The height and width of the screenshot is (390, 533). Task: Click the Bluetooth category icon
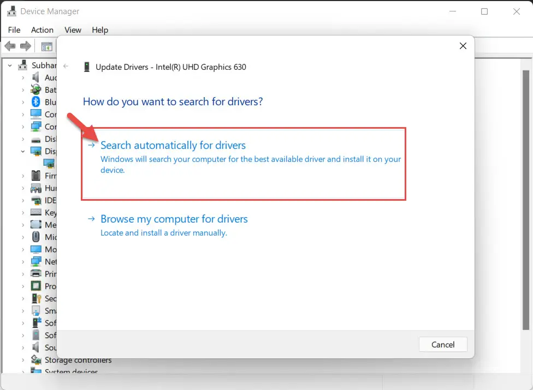coord(35,102)
